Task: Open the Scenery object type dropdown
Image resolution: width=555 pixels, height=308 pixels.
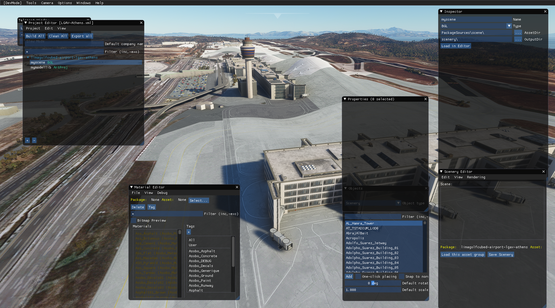Action: pos(398,203)
